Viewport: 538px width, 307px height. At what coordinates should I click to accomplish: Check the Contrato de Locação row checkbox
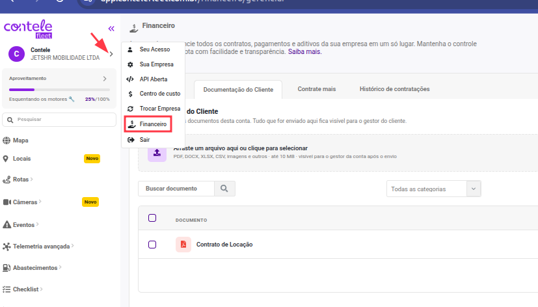(152, 244)
